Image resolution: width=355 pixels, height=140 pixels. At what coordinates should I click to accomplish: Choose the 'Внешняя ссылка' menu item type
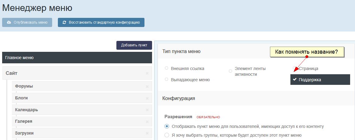[167, 68]
